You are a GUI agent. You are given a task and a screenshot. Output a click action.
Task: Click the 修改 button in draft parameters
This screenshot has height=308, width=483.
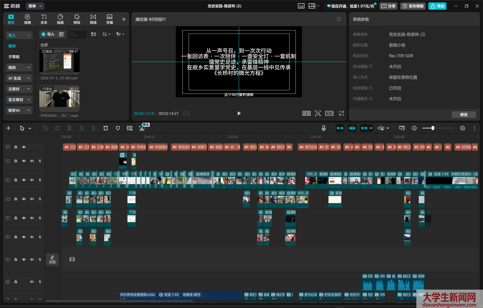(x=464, y=115)
